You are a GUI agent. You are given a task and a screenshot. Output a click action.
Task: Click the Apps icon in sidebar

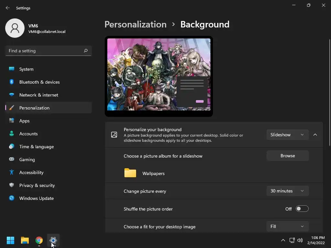pyautogui.click(x=12, y=121)
